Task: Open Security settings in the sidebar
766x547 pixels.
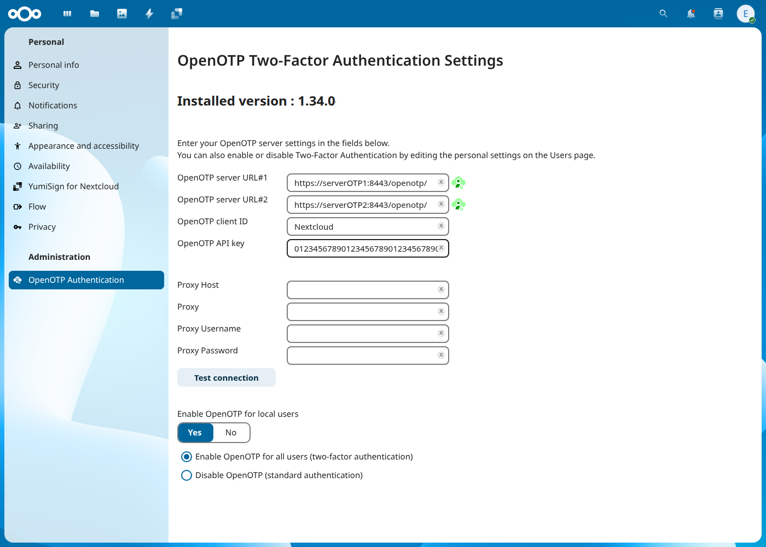Action: coord(86,85)
